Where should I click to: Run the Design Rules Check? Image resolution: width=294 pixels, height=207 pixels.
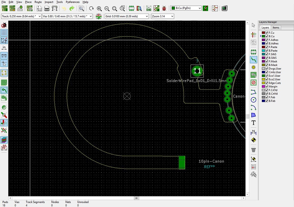(164, 8)
